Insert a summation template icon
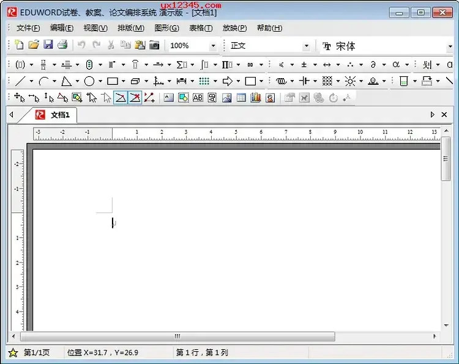The width and height of the screenshot is (459, 364). (182, 65)
